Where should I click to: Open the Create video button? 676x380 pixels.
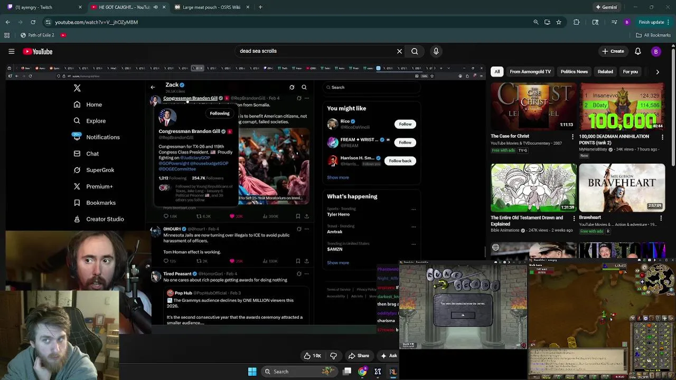(x=613, y=51)
